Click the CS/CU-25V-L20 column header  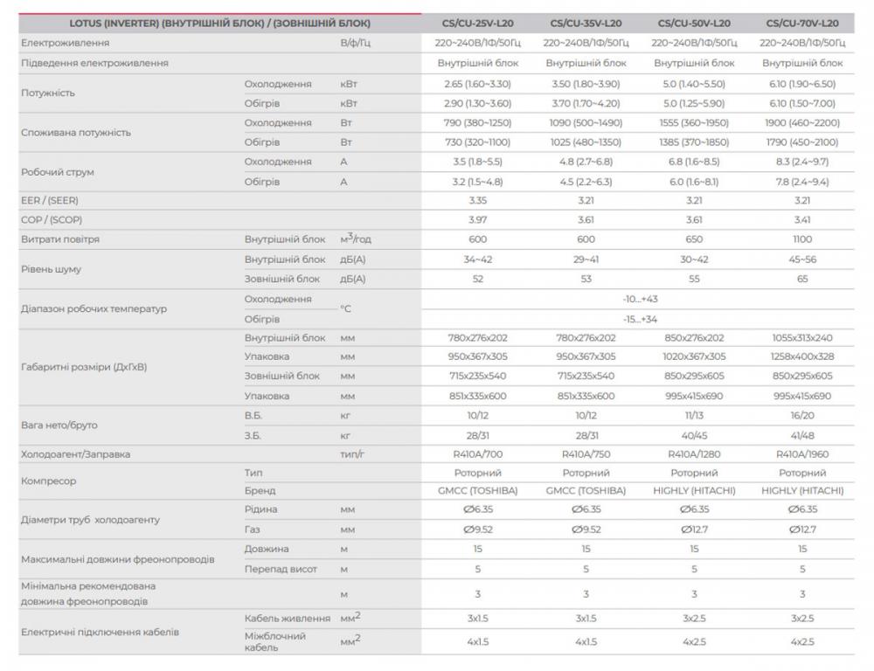pos(477,23)
